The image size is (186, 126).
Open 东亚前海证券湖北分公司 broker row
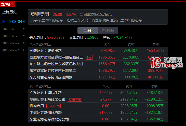[98, 119]
